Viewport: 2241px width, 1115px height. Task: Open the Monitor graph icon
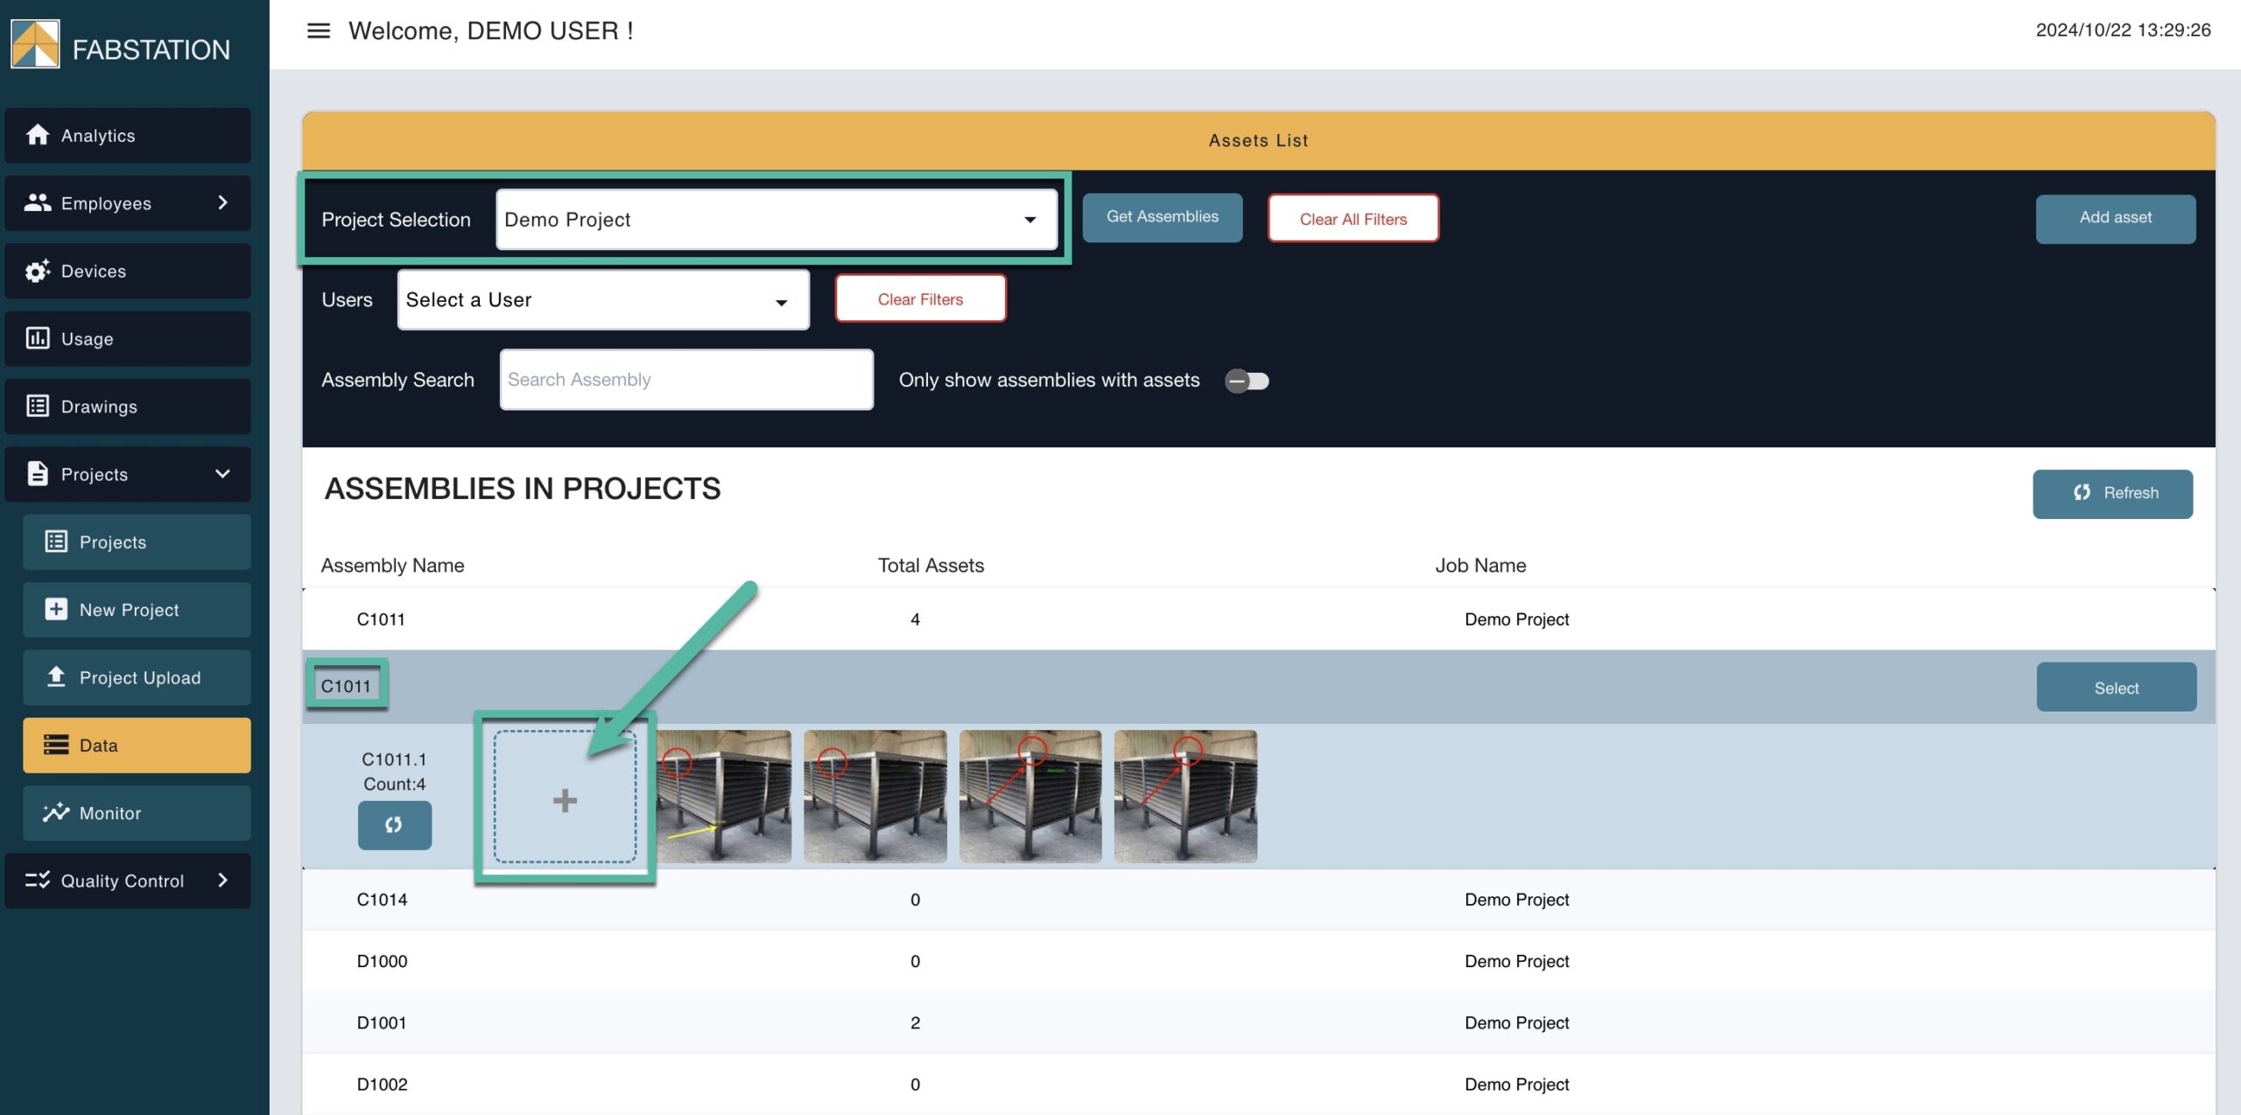(x=56, y=813)
